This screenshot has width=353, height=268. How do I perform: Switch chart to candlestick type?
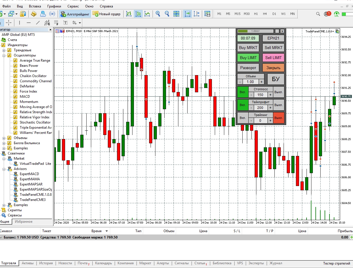tap(138, 14)
